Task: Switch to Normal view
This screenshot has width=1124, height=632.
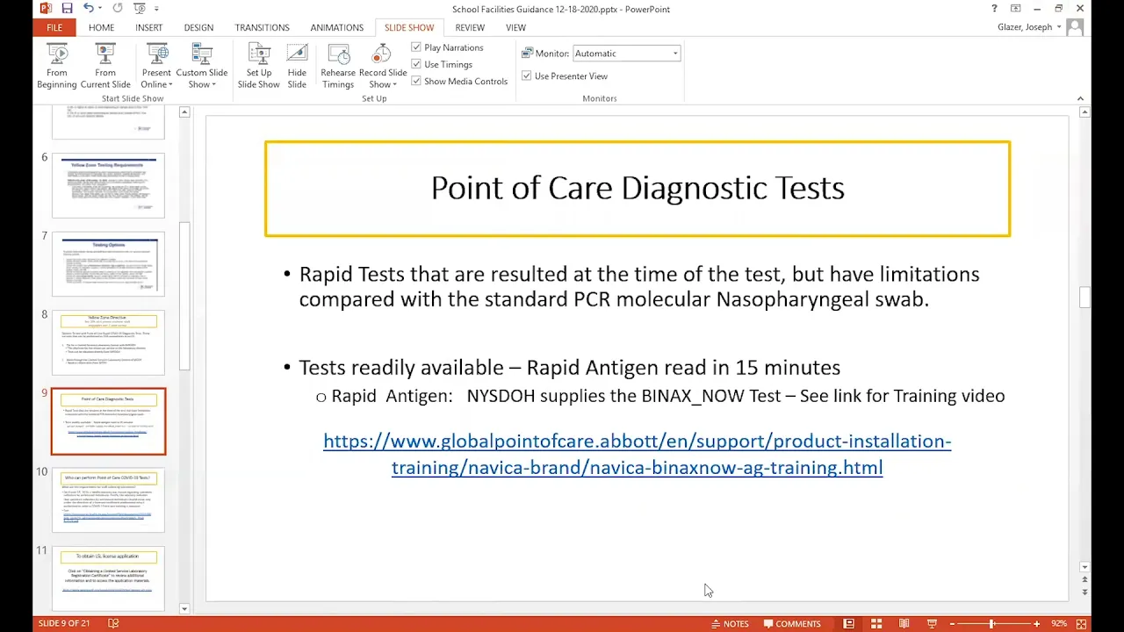Action: 848,624
